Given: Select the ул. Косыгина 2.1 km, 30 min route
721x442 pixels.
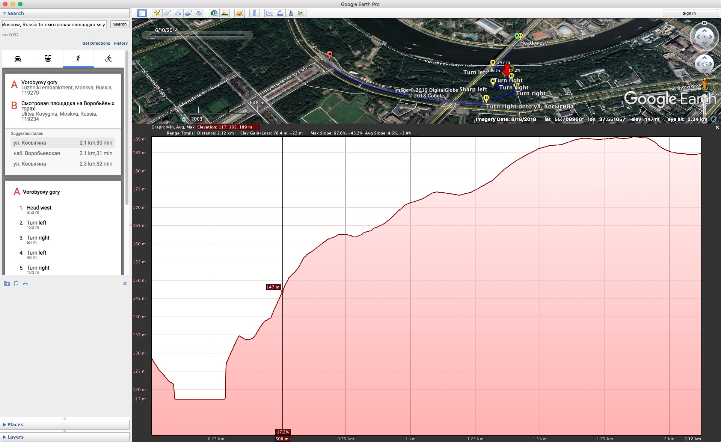Looking at the screenshot, I should coord(63,143).
